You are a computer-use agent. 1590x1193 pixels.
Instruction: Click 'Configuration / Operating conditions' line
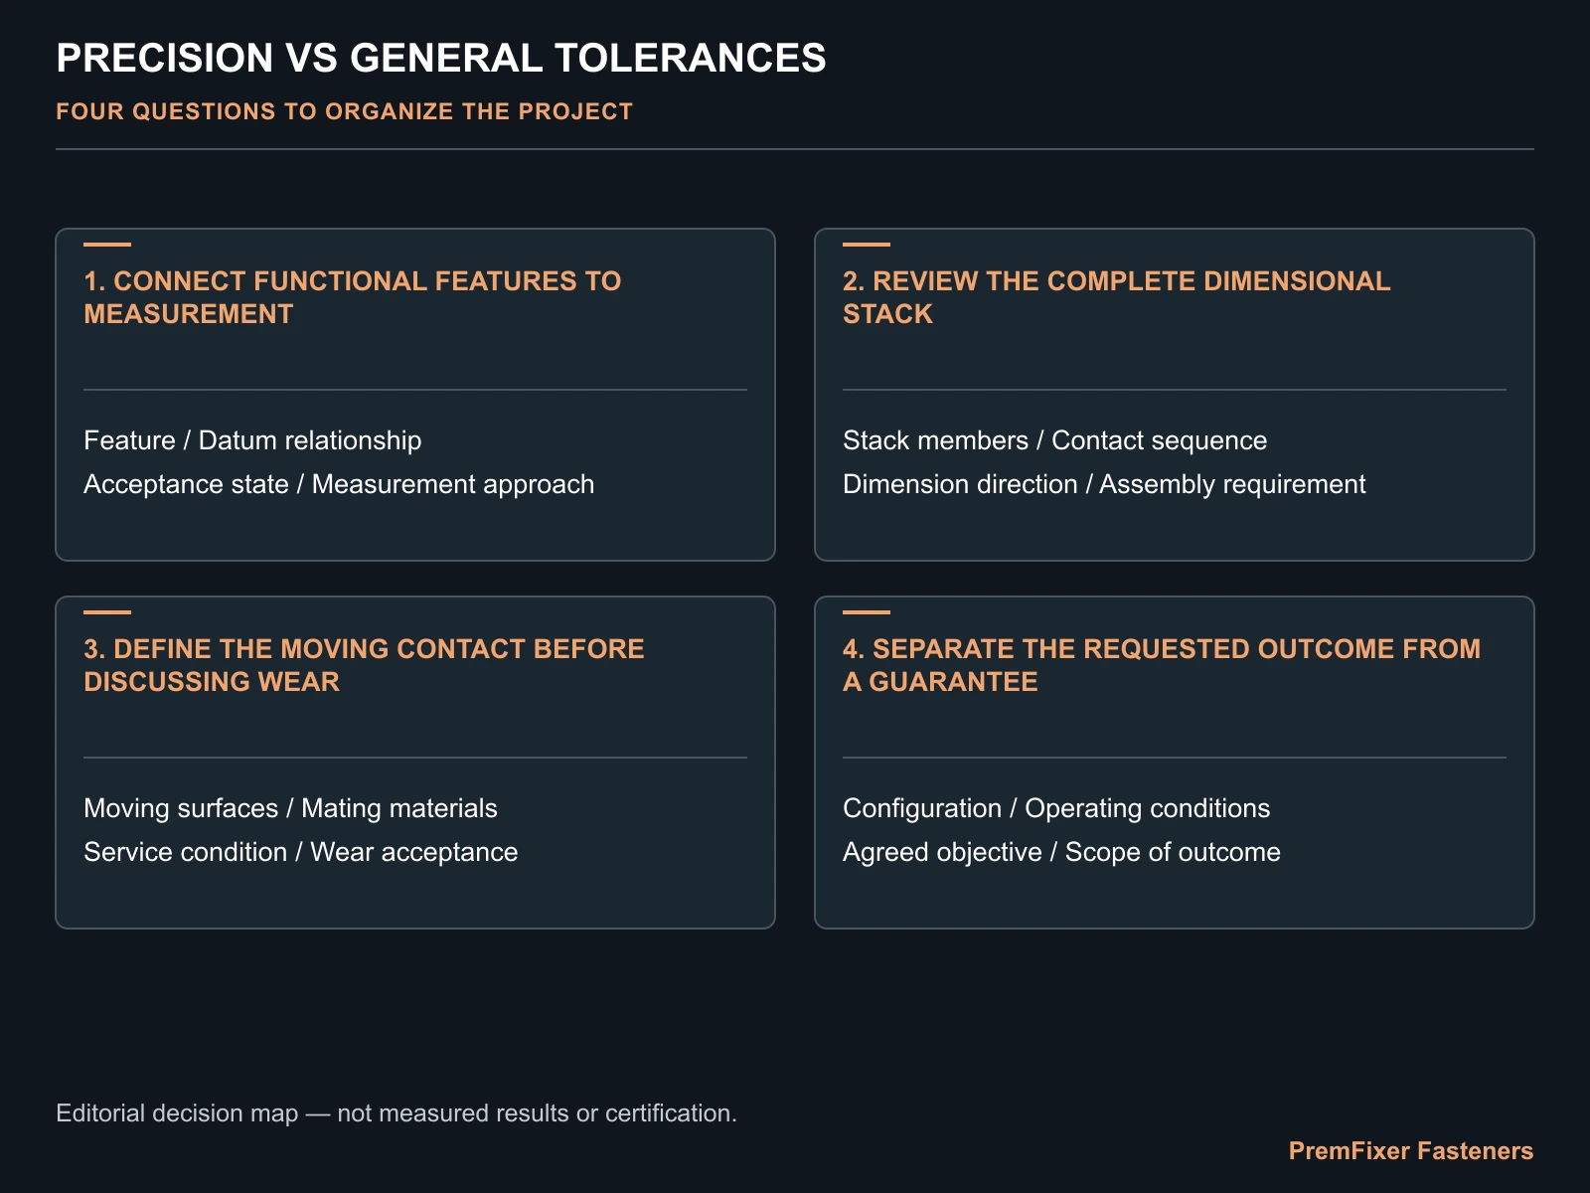[x=1056, y=808]
